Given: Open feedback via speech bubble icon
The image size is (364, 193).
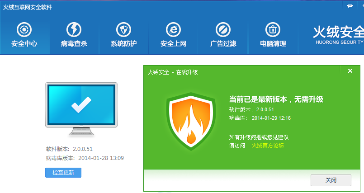Looking at the screenshot, I should tap(350, 6).
